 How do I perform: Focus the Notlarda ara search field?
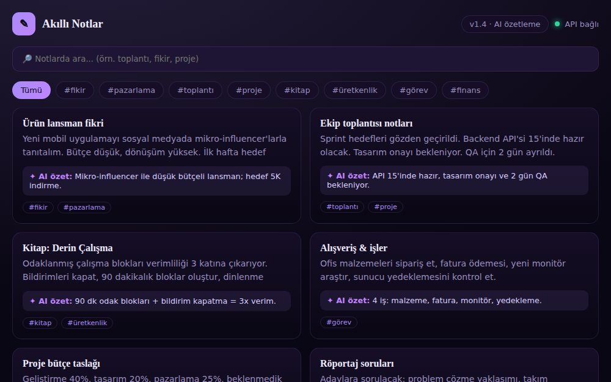point(305,59)
